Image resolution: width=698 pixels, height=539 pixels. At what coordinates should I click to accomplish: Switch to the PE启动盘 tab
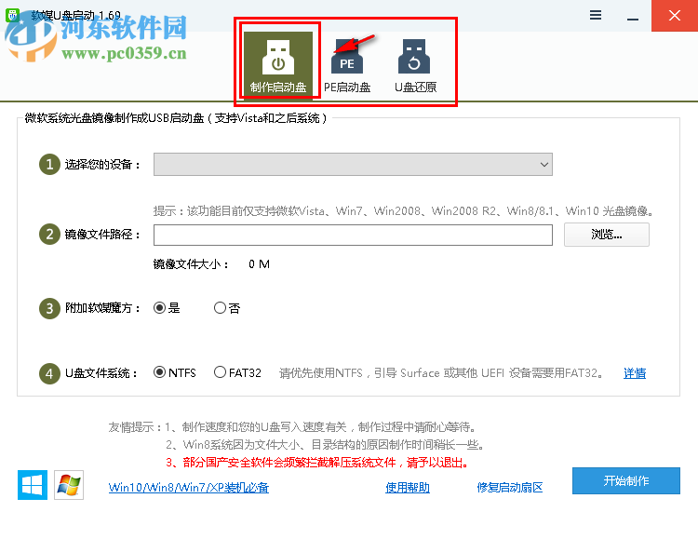coord(347,66)
